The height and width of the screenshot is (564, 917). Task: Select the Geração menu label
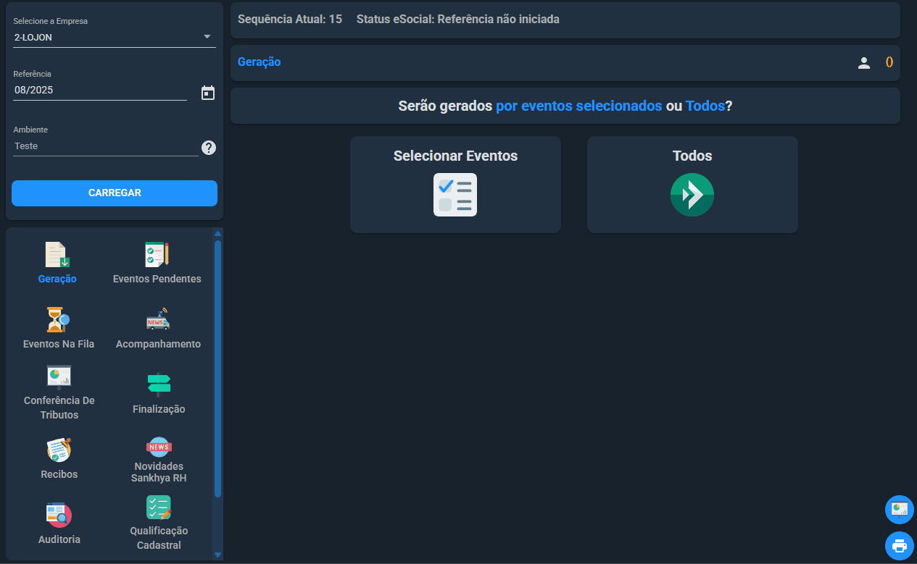57,279
